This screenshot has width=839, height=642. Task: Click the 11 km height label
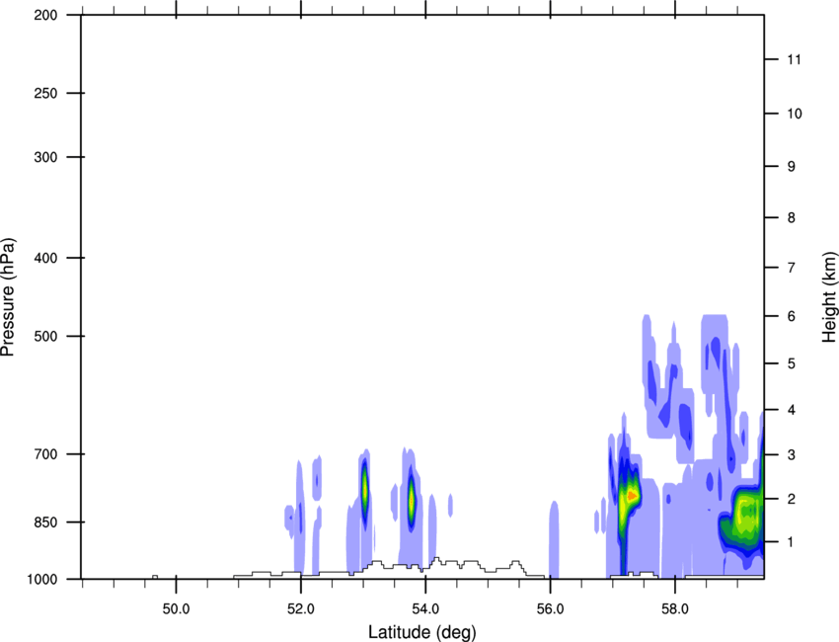point(794,59)
